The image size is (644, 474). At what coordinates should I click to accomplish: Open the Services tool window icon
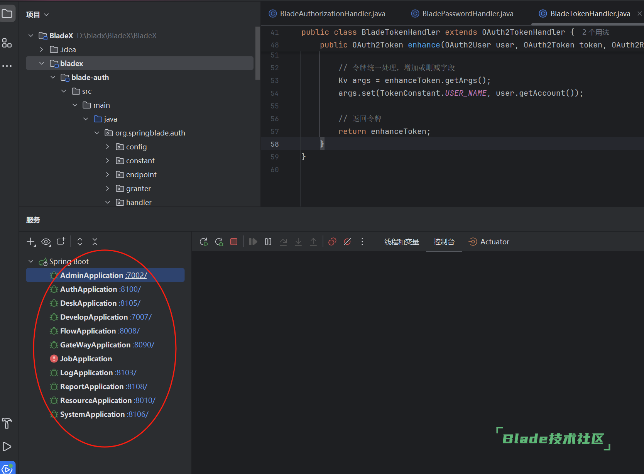tap(7, 468)
